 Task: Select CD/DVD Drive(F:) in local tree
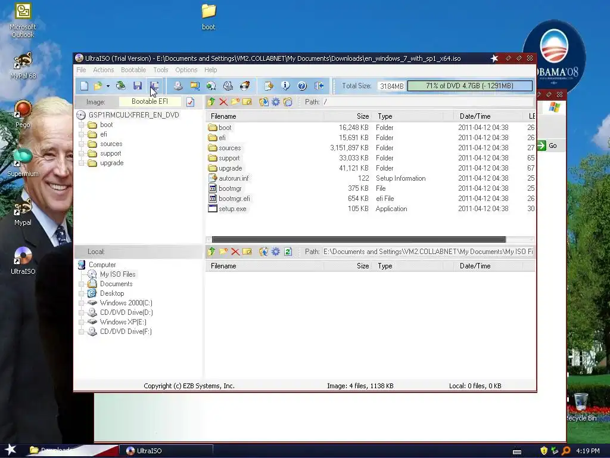tap(126, 332)
